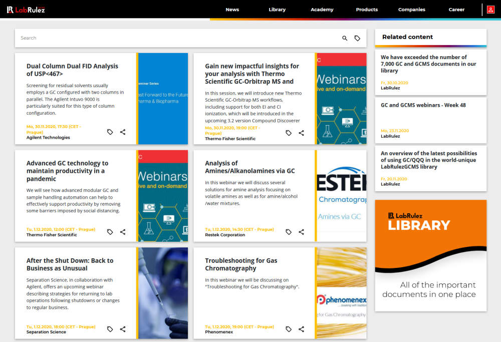Share the Troubleshooting for Gas Chromatography webinar
This screenshot has height=342, width=501.
click(x=301, y=329)
